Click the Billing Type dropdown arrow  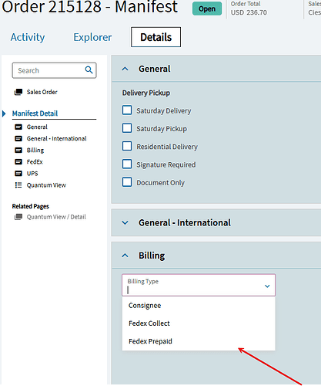pyautogui.click(x=267, y=286)
